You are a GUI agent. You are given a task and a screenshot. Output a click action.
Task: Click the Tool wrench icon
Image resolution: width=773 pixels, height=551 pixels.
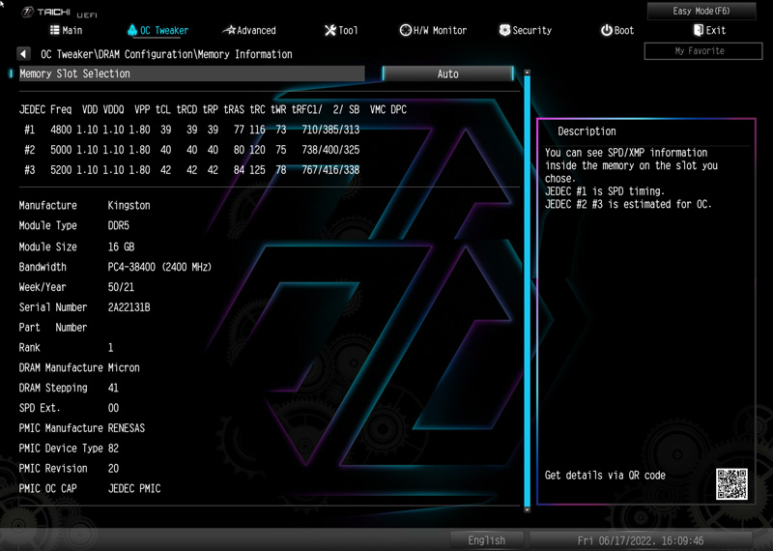[x=329, y=30]
